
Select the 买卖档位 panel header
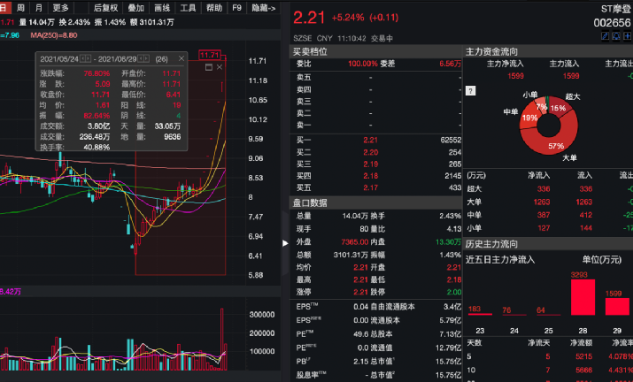[375, 51]
